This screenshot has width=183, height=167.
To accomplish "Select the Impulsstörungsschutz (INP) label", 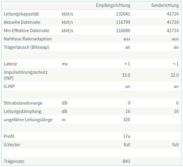I will 26,75.
